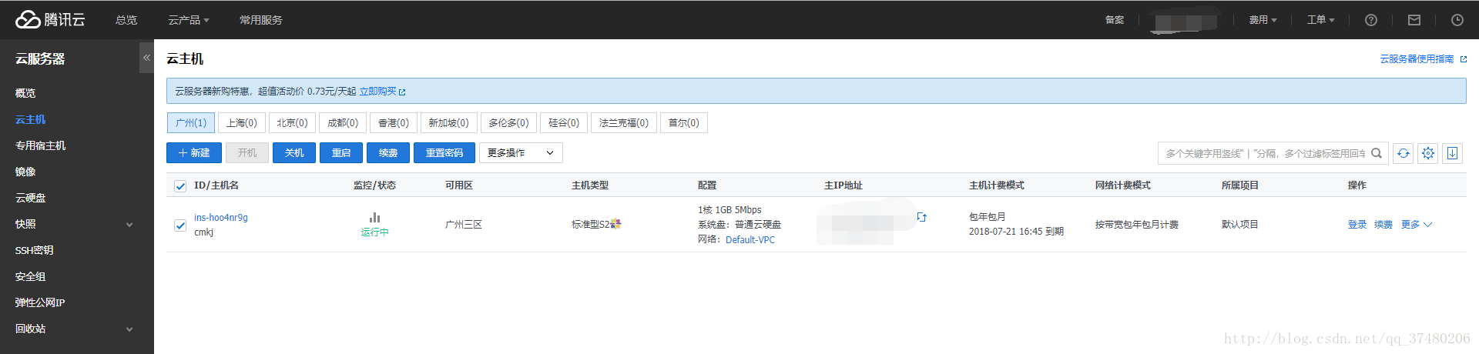Open SSH密钥 in the sidebar

[x=34, y=250]
